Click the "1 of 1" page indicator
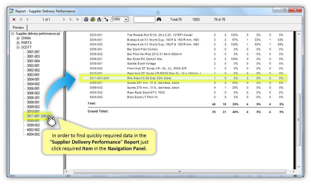Viewport: 311px width, 184px height. pos(46,20)
